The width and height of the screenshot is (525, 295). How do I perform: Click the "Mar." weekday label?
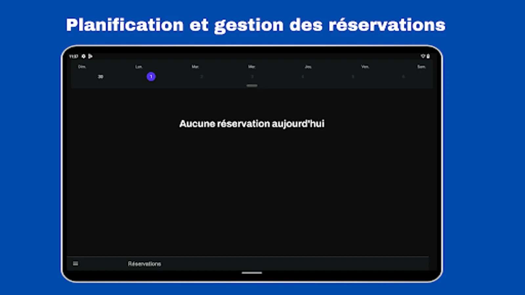pos(195,67)
